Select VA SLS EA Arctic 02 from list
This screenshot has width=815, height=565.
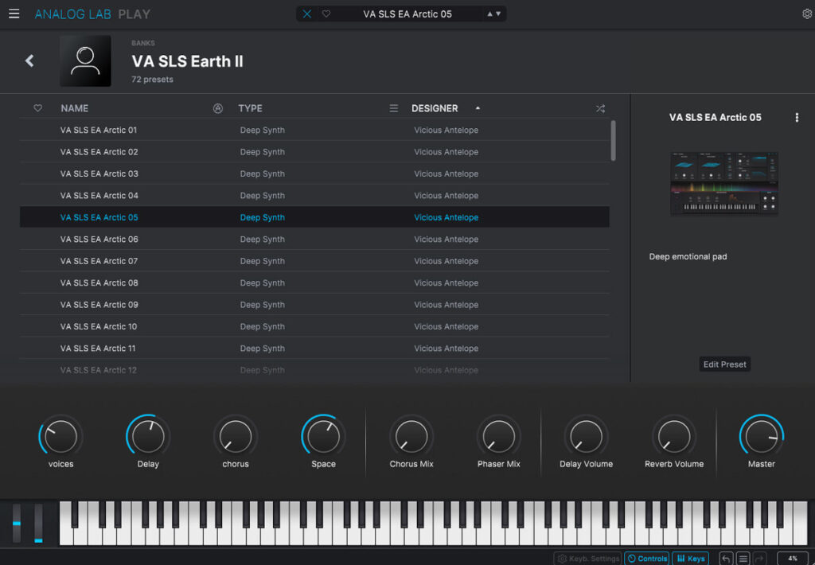pos(99,152)
